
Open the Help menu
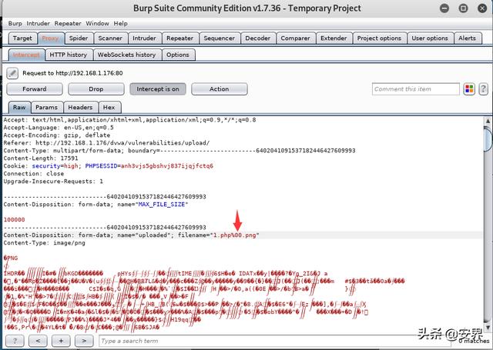coord(121,24)
